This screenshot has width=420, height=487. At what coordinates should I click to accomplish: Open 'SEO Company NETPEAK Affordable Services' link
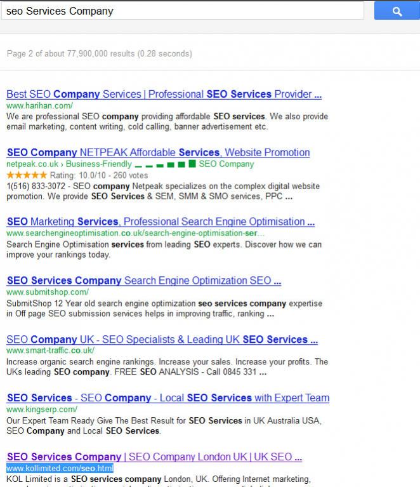(x=159, y=152)
